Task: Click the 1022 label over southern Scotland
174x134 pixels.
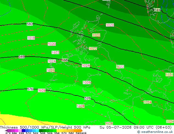Action: (93, 48)
